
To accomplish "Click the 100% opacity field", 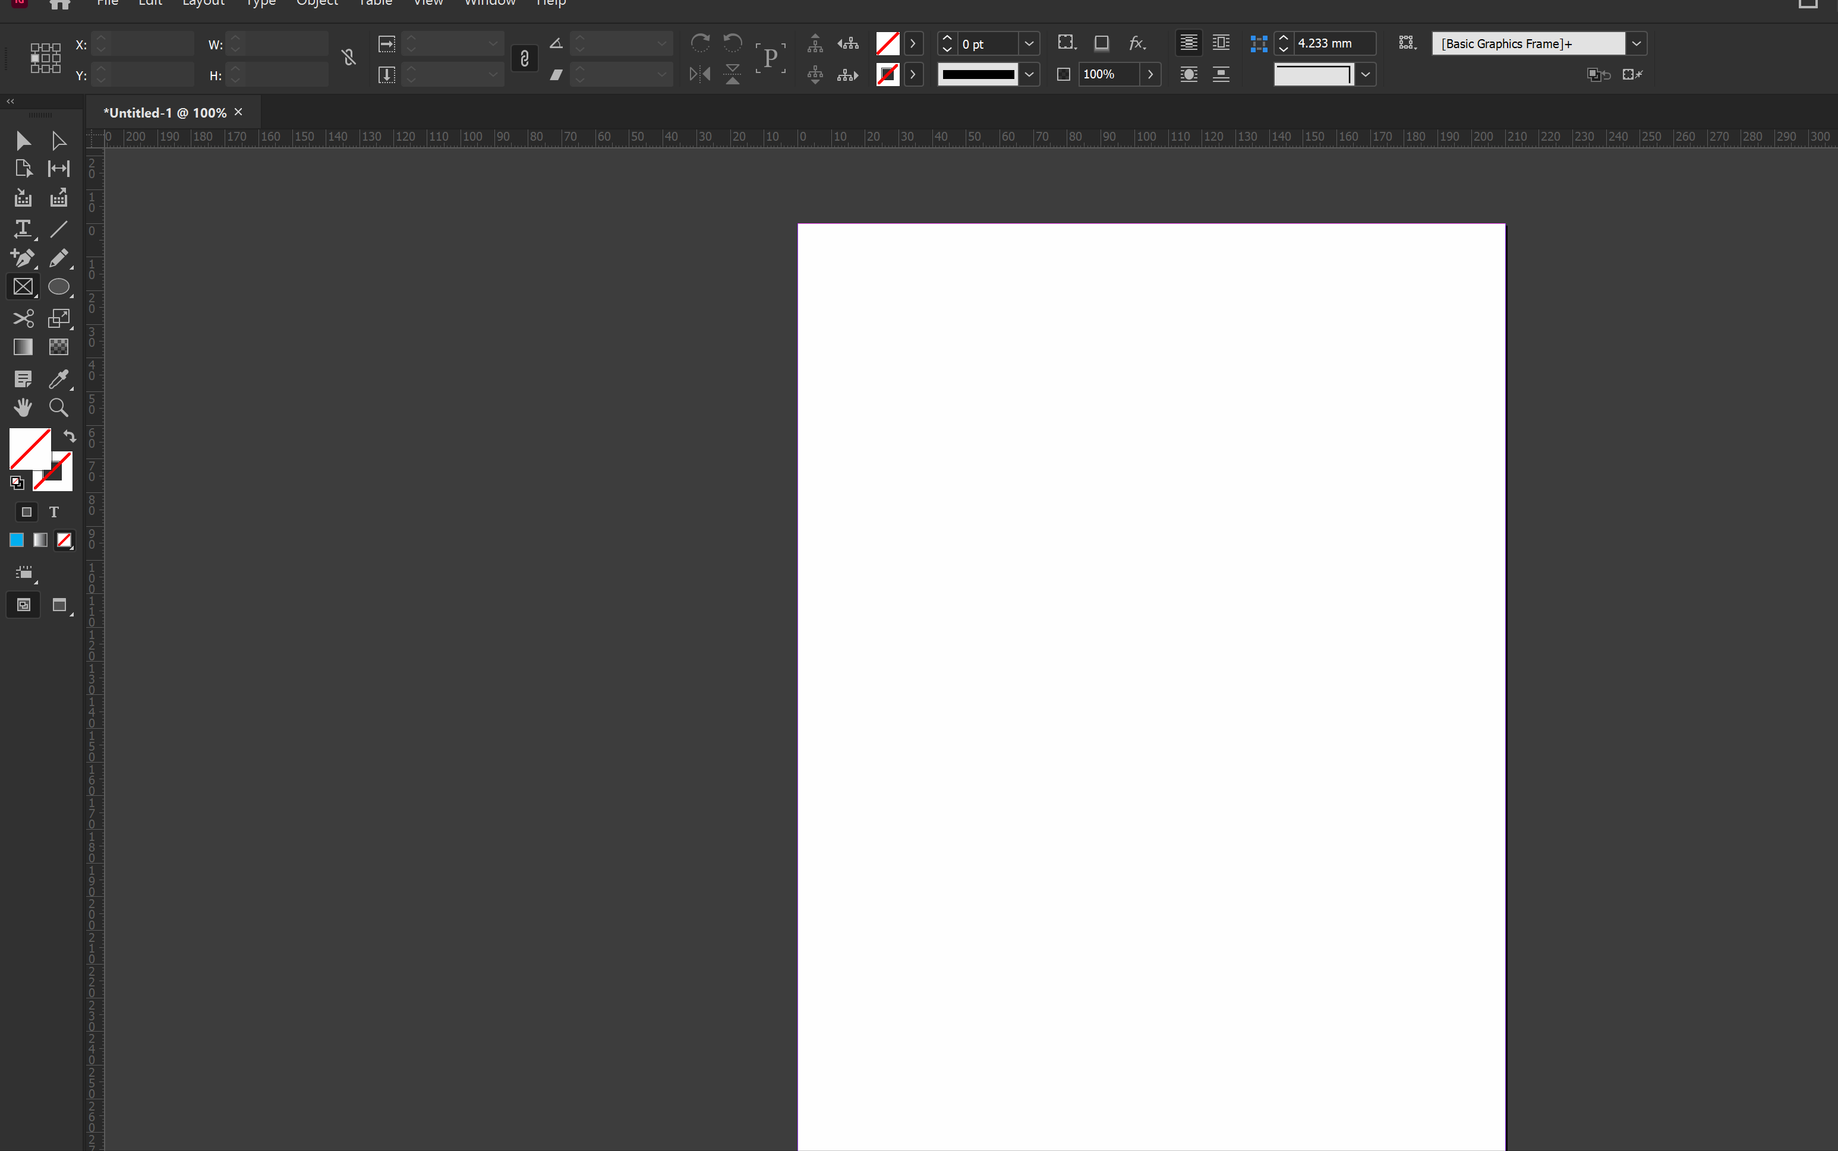I will (x=1108, y=74).
